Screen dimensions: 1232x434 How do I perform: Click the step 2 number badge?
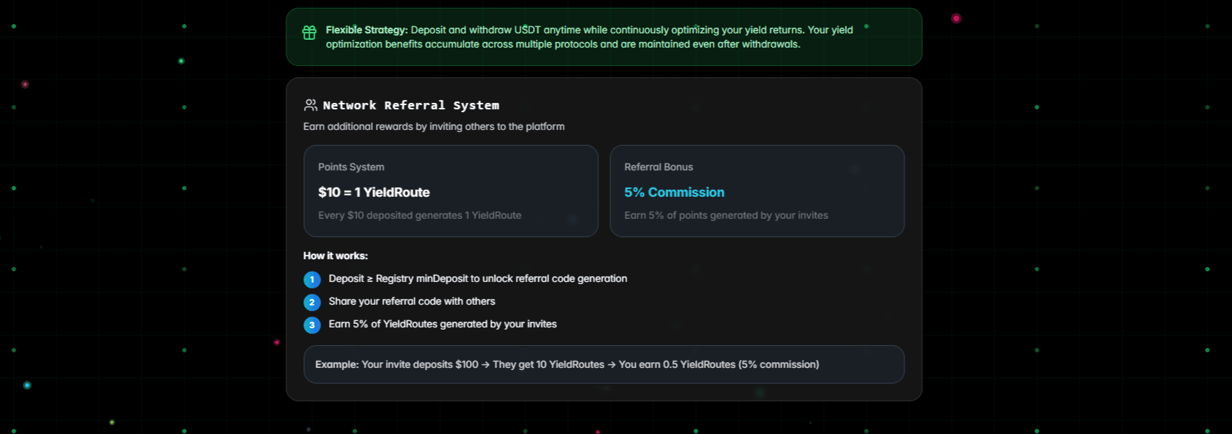[312, 302]
